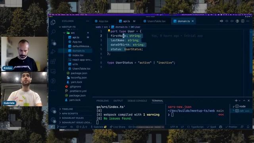Open the OUTPUT panel tab
254x143 pixels.
pos(118,100)
